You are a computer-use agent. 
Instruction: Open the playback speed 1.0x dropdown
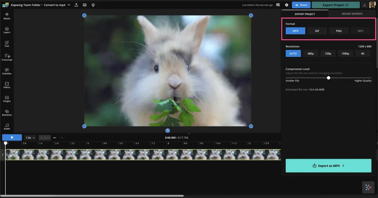click(x=30, y=137)
